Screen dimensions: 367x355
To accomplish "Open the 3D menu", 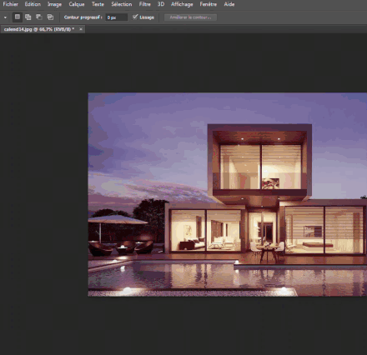I will [161, 4].
